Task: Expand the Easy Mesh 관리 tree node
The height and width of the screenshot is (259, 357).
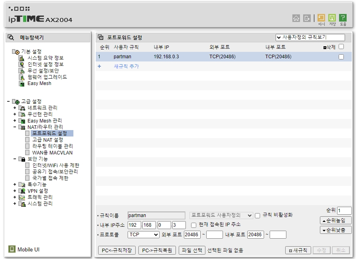Action: tap(15, 121)
